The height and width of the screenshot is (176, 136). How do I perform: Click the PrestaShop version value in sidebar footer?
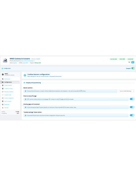tap(18, 113)
